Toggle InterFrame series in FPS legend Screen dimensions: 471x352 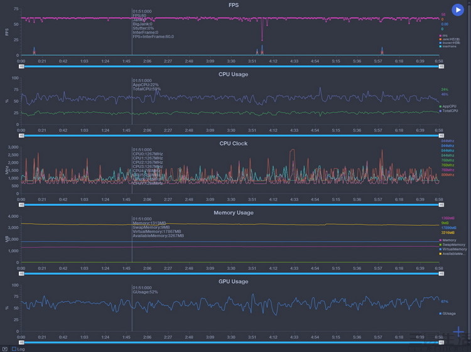tap(448, 46)
